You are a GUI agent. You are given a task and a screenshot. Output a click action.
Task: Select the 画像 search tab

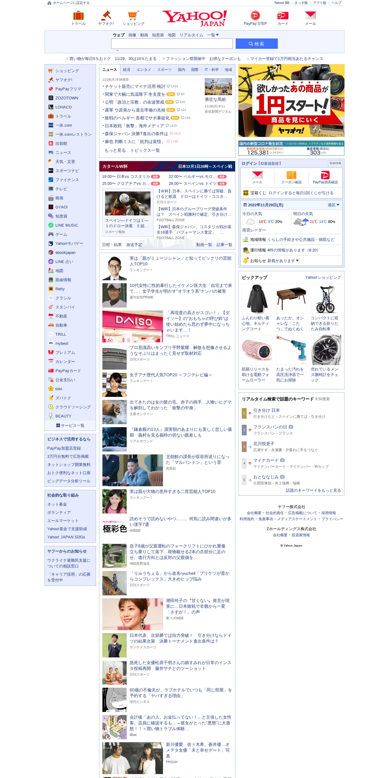click(x=132, y=35)
